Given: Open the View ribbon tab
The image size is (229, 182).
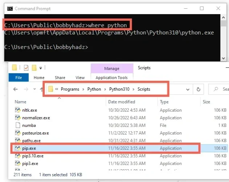Looking at the screenshot, I should tap(80, 78).
